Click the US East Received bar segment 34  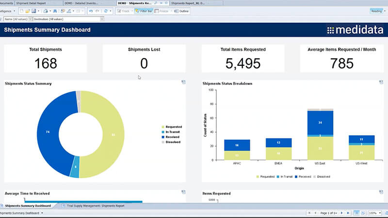(320, 123)
